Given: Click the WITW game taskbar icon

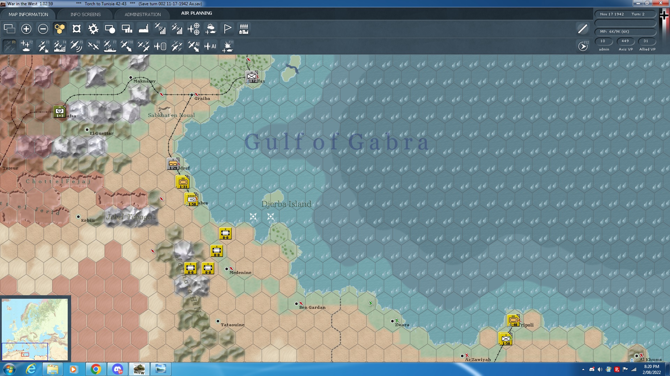Looking at the screenshot, I should point(139,369).
